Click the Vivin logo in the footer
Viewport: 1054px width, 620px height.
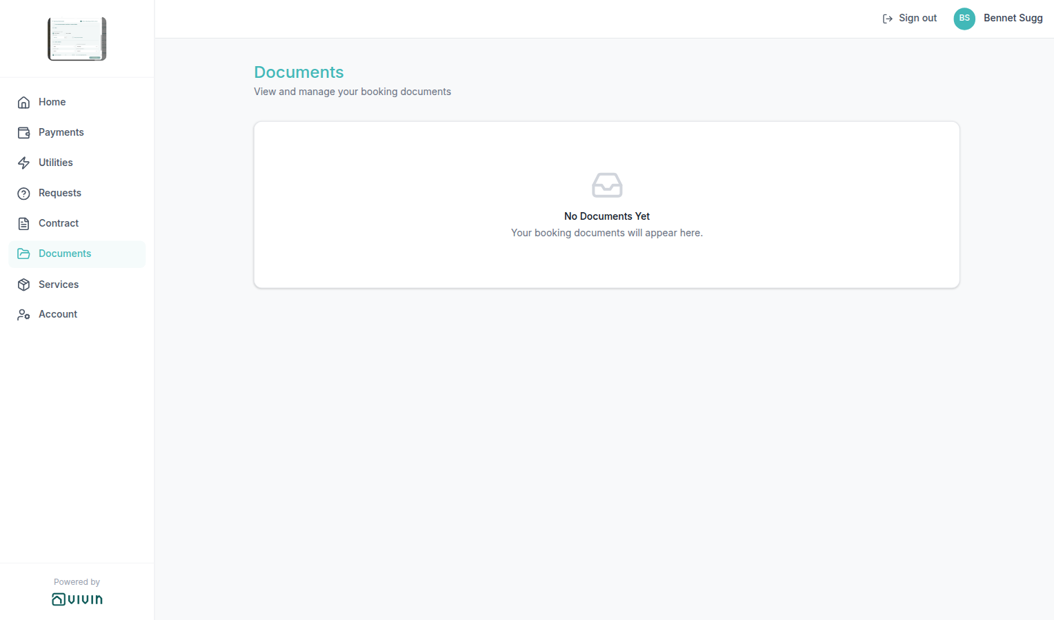point(77,599)
